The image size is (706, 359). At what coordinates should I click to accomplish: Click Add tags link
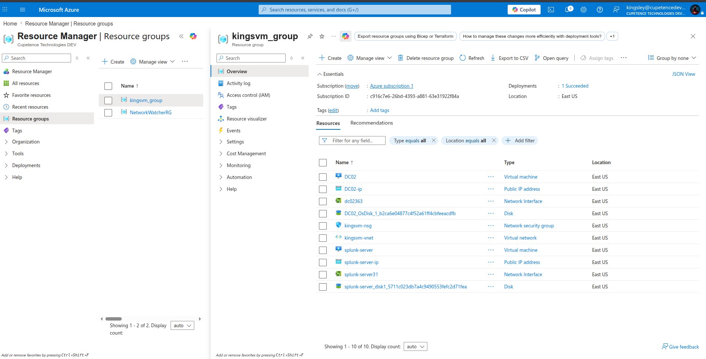380,110
